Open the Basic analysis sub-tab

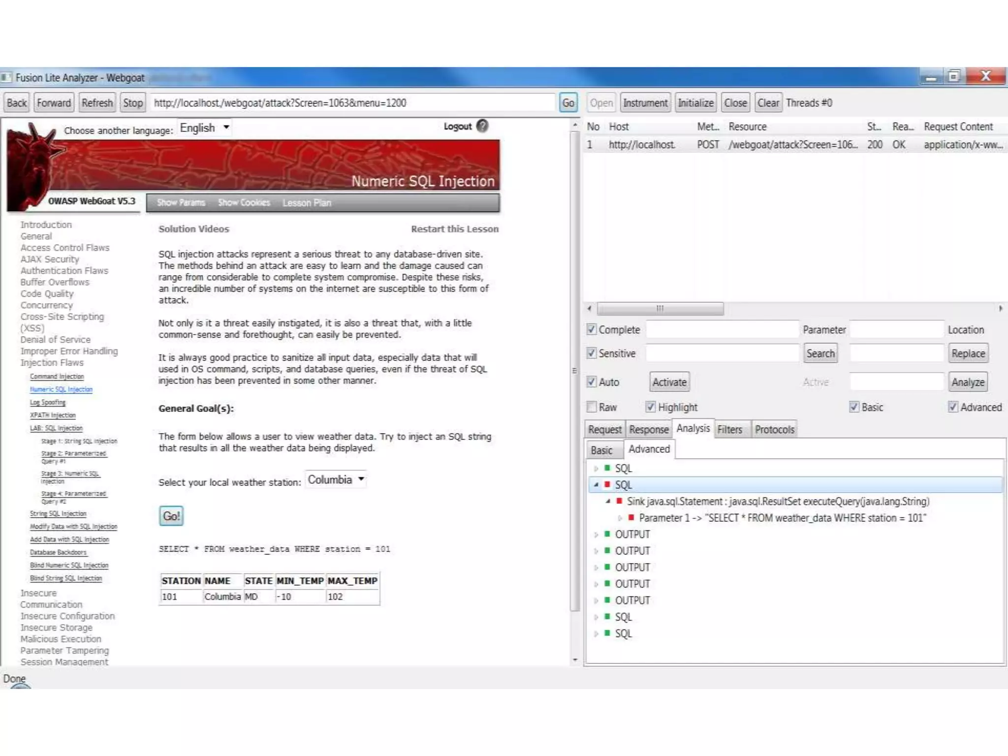(601, 450)
